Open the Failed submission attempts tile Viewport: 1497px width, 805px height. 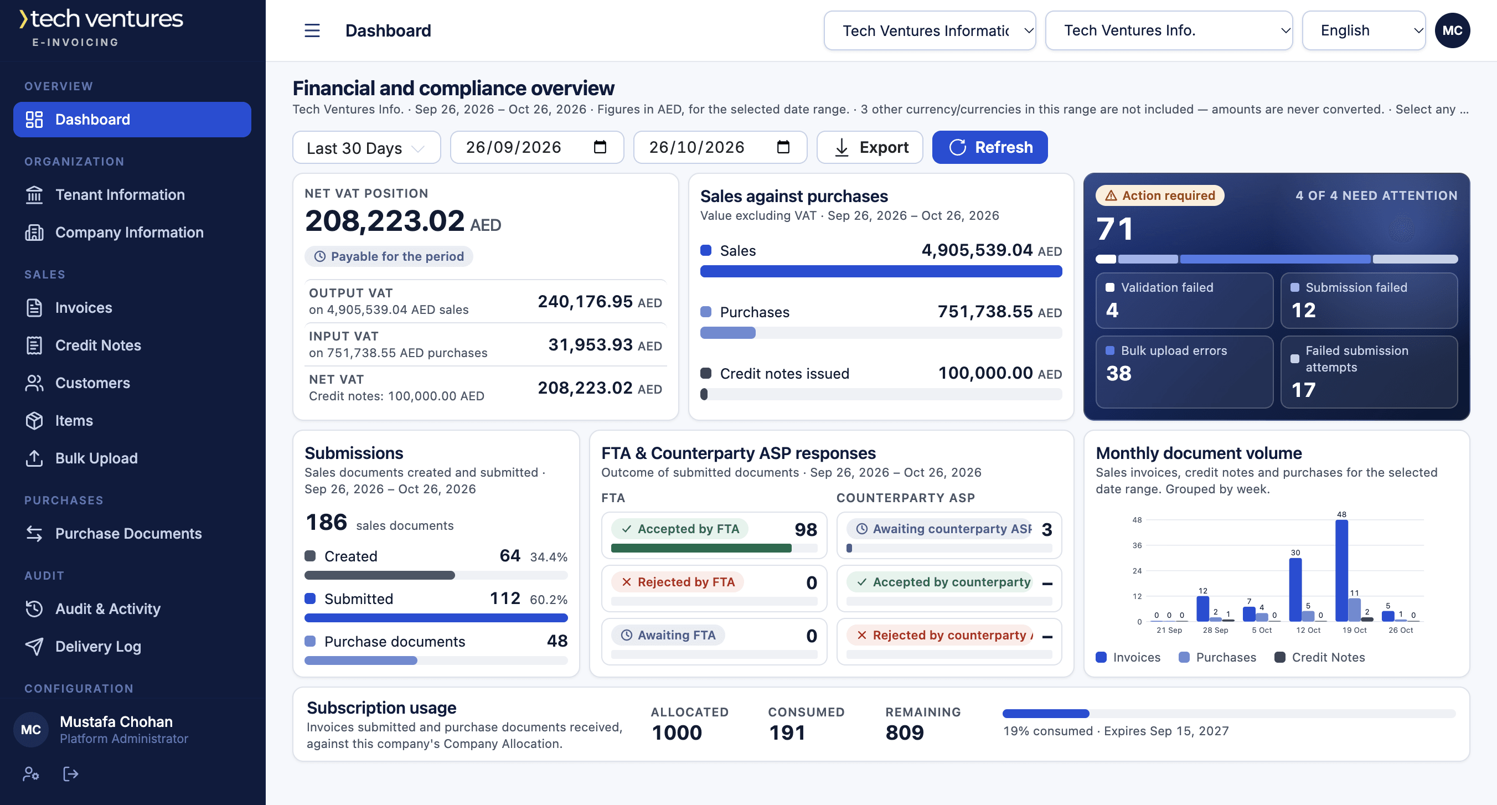click(x=1369, y=372)
